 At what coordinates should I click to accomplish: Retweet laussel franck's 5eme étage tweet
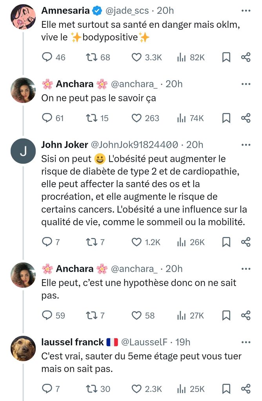(x=92, y=389)
